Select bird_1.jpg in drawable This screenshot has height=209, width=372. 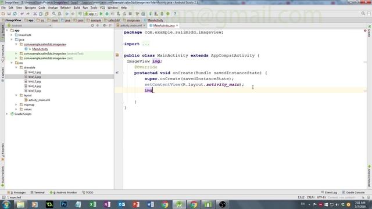pyautogui.click(x=34, y=72)
